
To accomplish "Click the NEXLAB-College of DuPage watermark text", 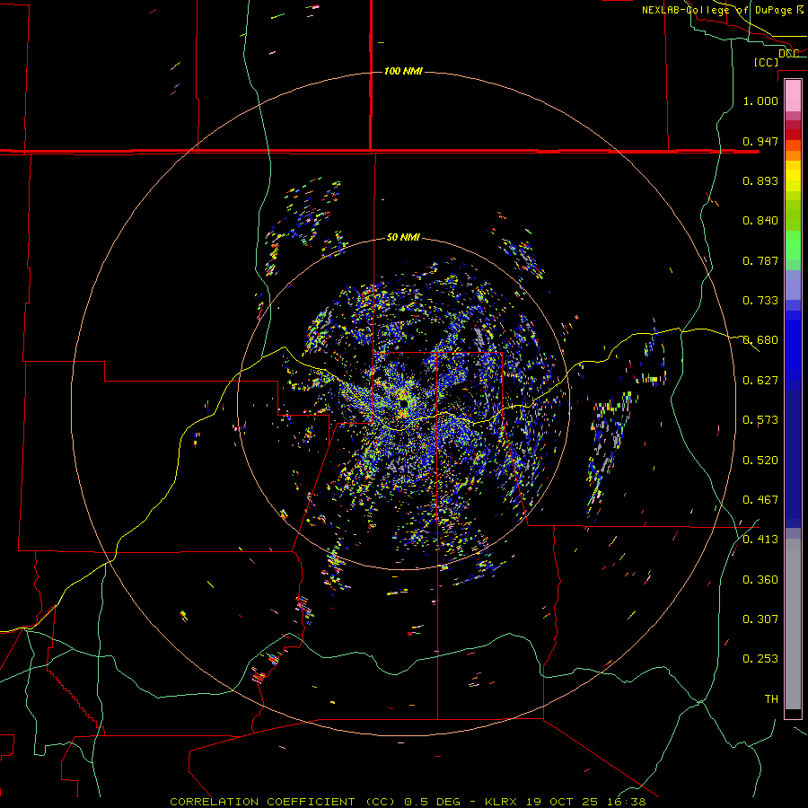I will click(x=723, y=10).
